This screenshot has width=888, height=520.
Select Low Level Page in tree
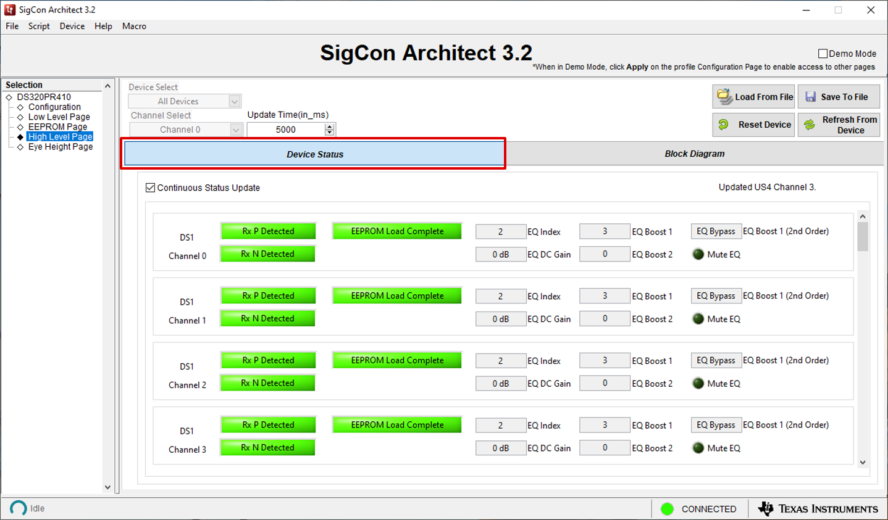pyautogui.click(x=59, y=117)
